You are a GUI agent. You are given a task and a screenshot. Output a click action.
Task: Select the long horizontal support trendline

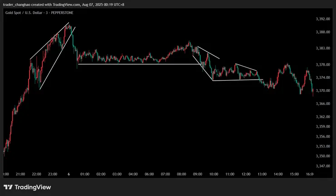click(139, 64)
